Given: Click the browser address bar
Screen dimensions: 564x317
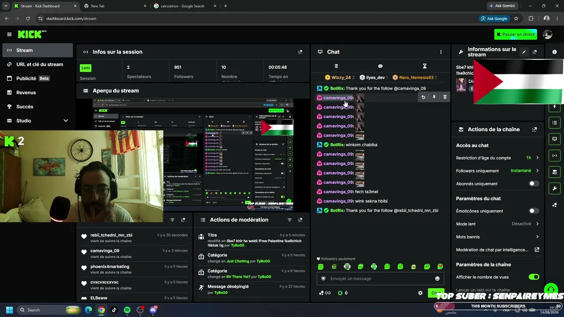Looking at the screenshot, I should point(256,18).
